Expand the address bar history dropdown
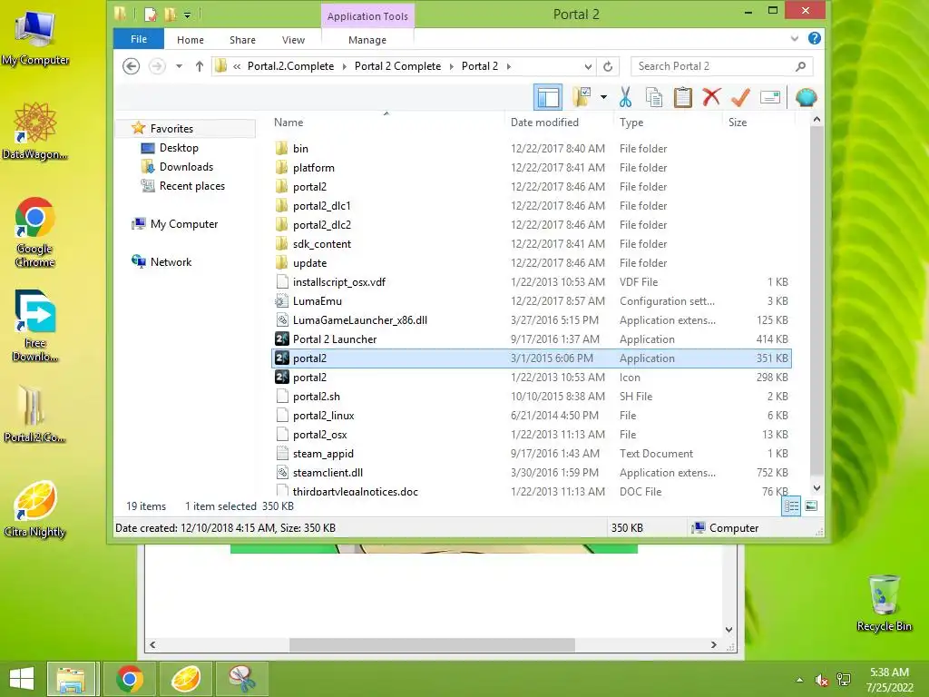 [588, 66]
